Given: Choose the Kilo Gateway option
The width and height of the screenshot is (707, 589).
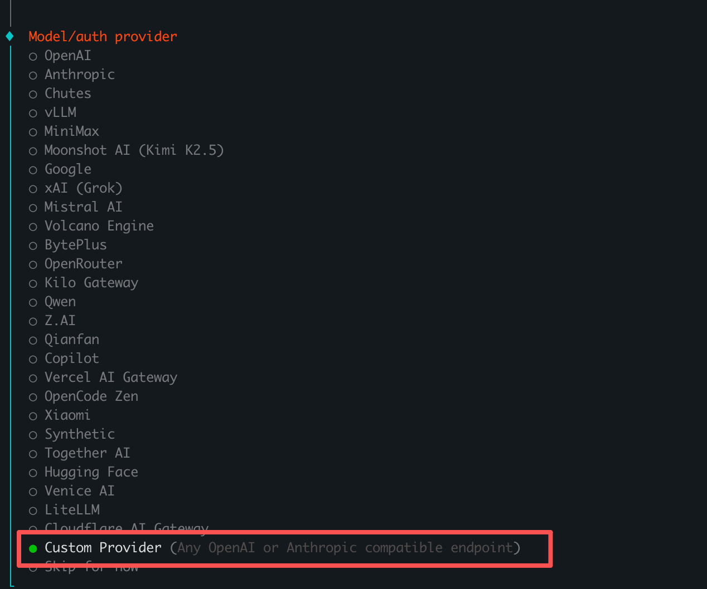Looking at the screenshot, I should 91,283.
